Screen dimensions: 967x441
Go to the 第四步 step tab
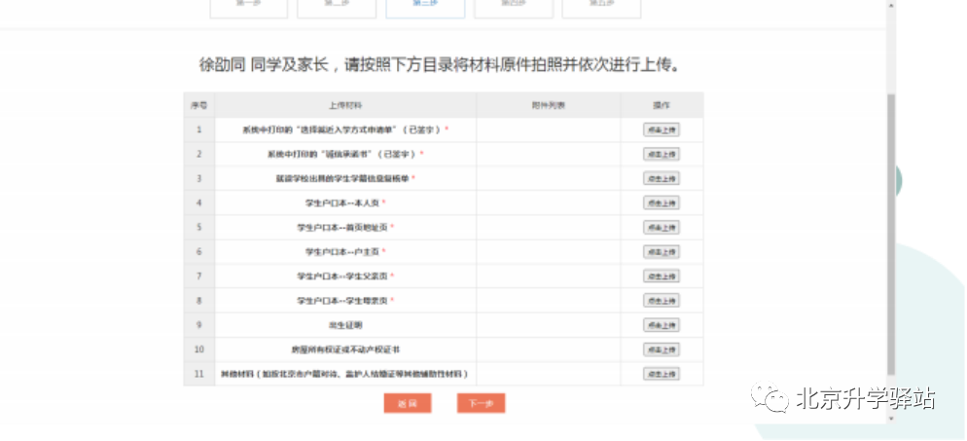[x=513, y=8]
